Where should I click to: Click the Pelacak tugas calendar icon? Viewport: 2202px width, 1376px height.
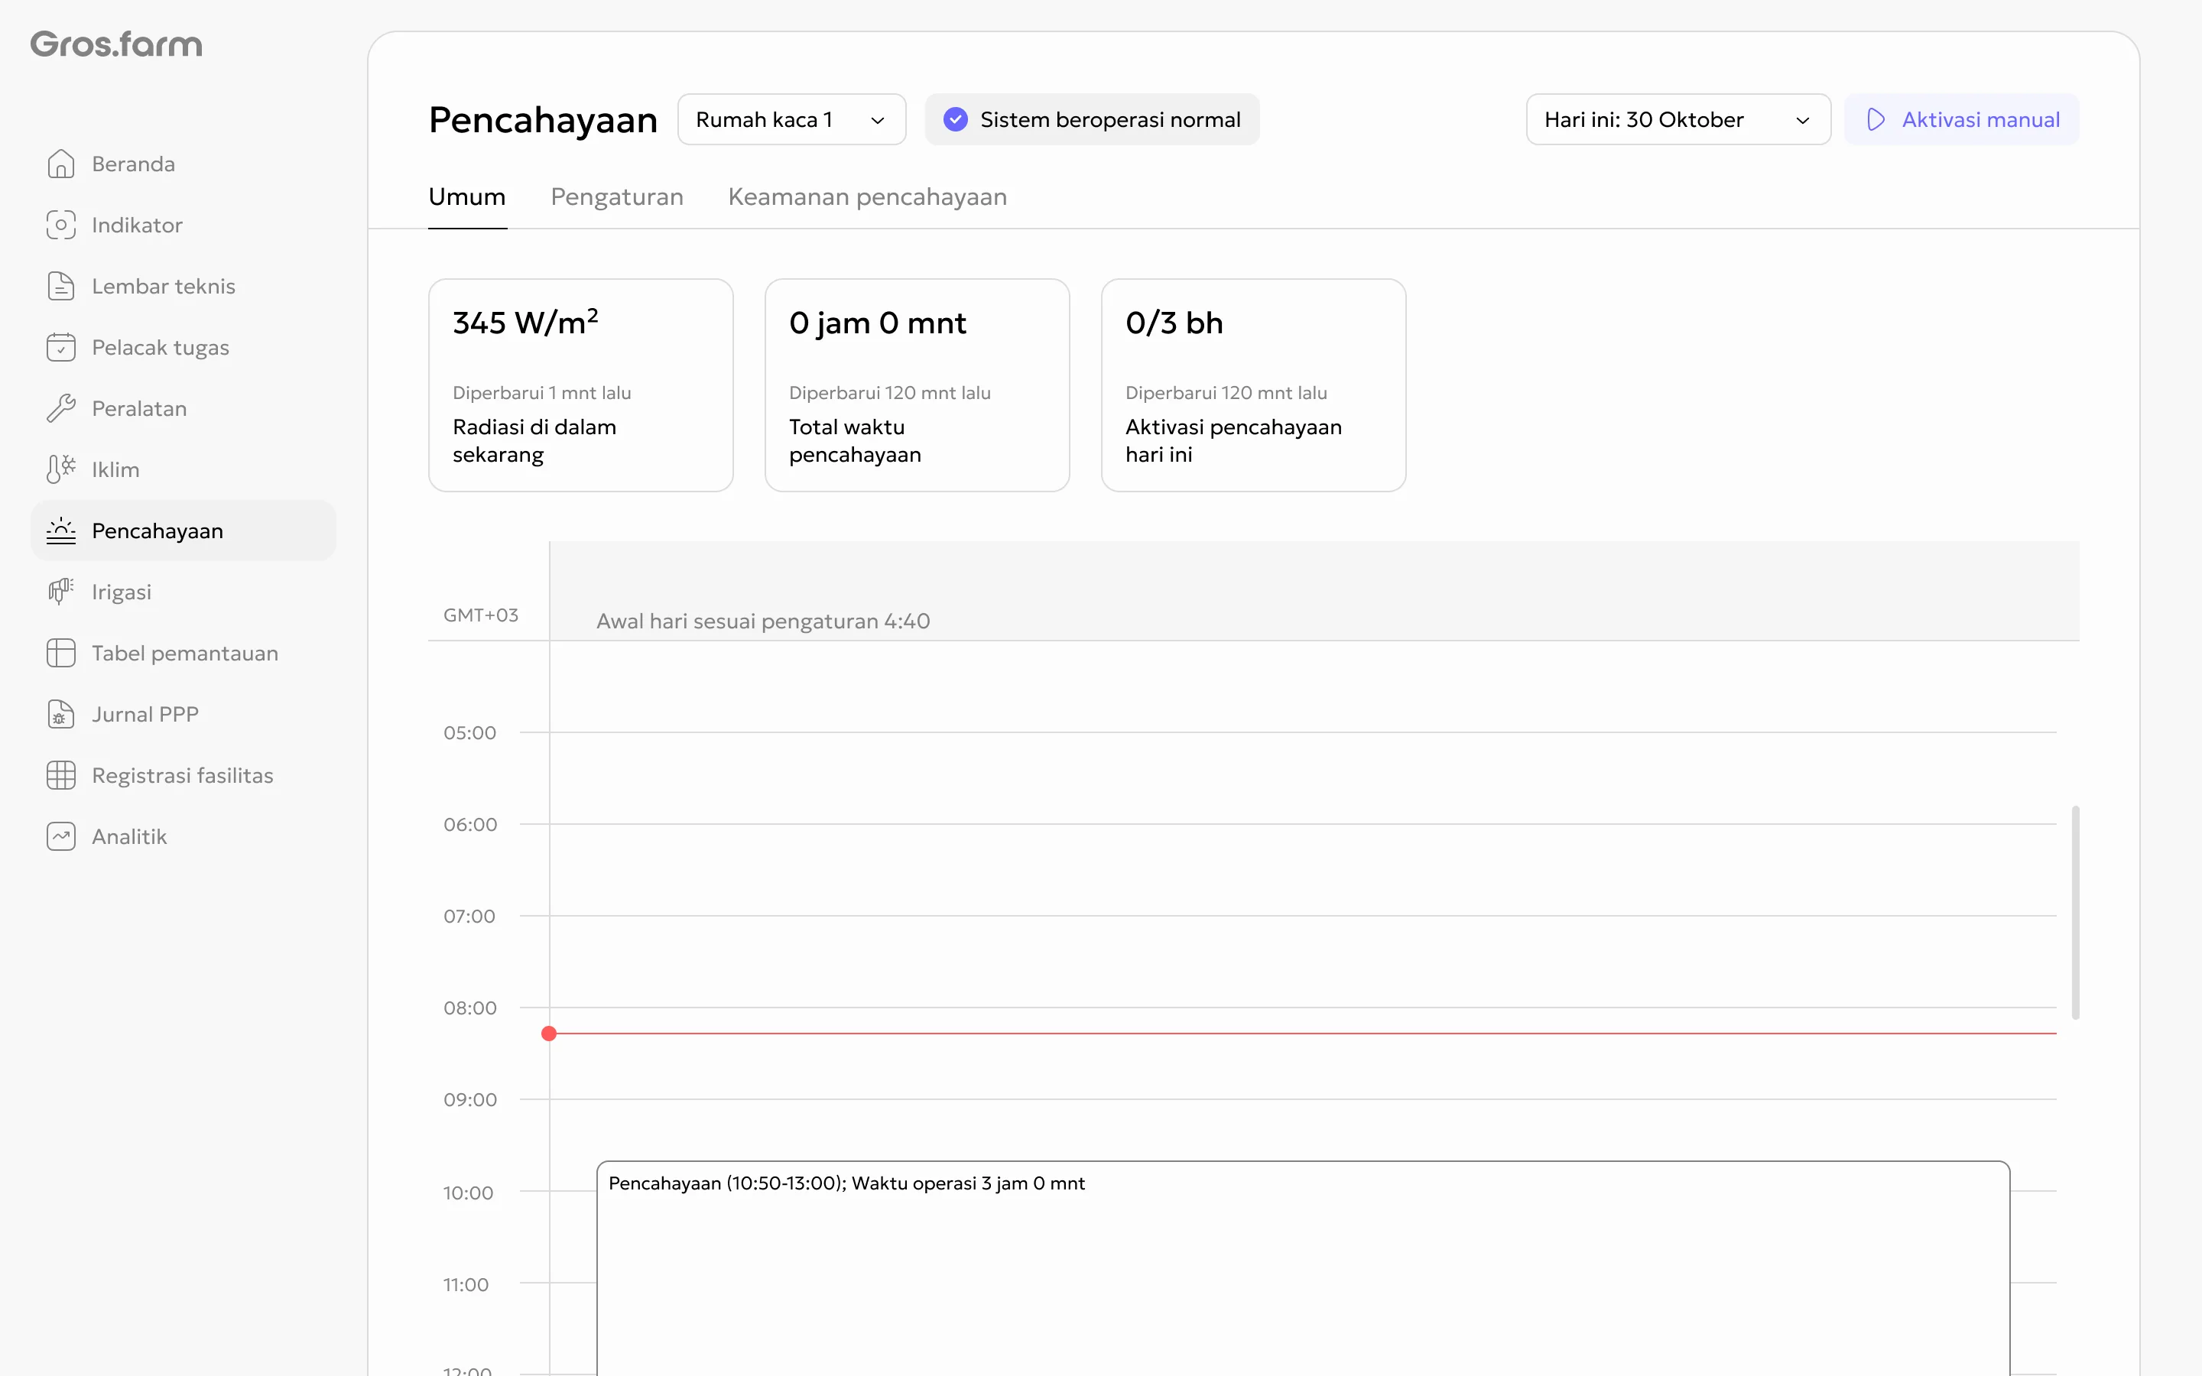click(x=61, y=347)
